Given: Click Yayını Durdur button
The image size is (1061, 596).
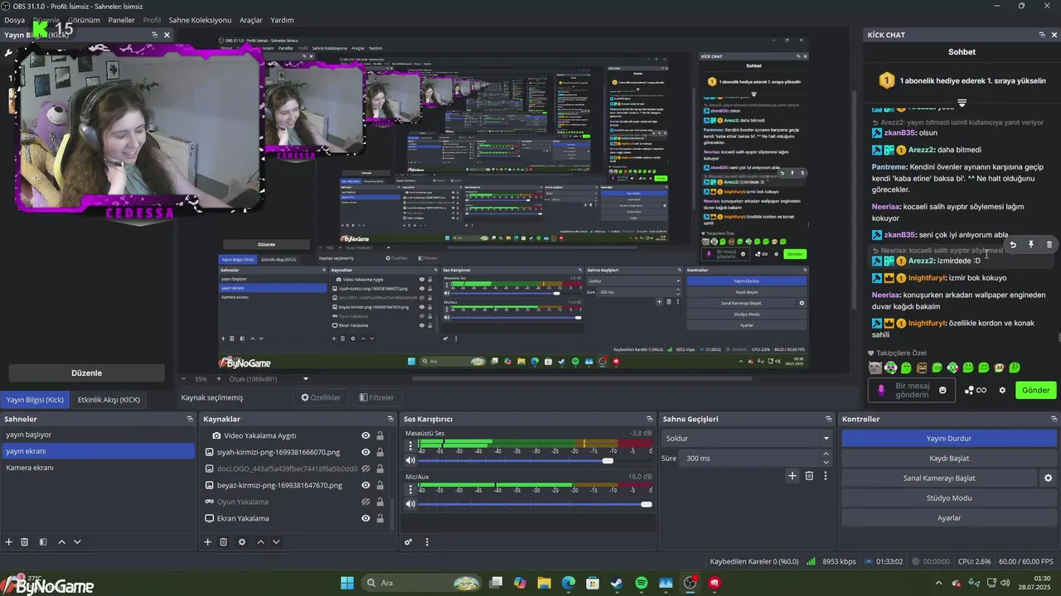Looking at the screenshot, I should click(x=949, y=439).
